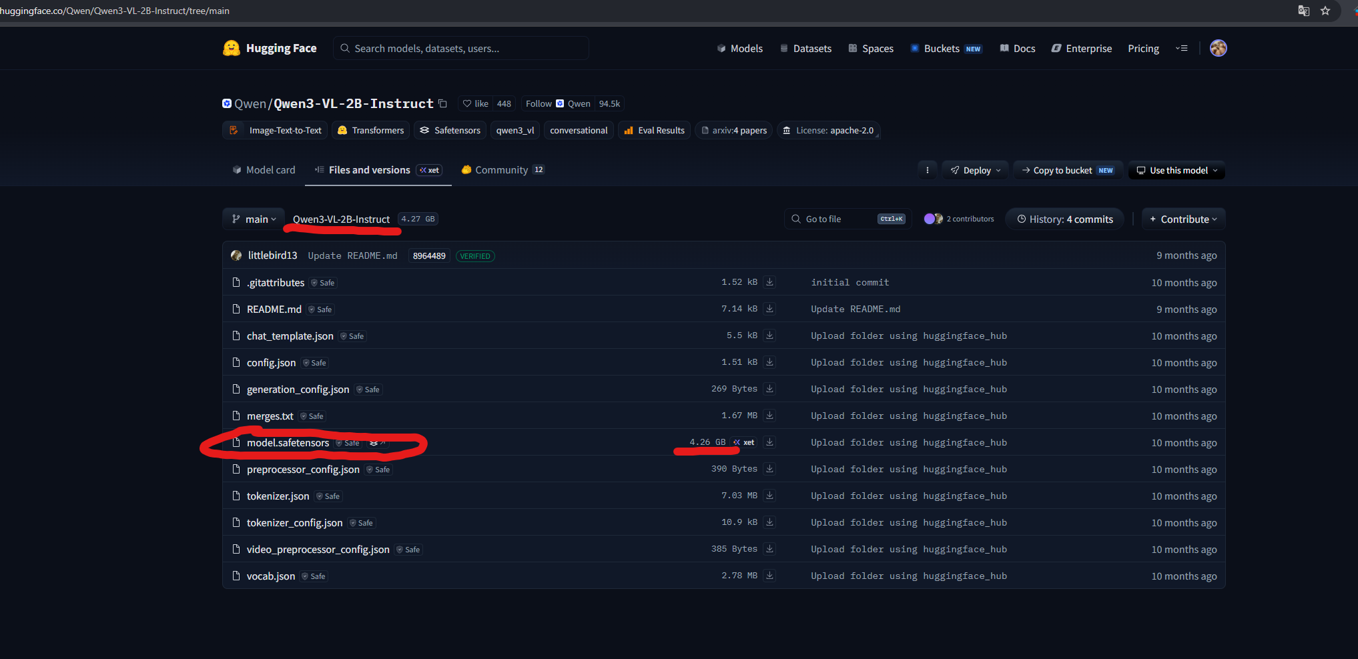This screenshot has width=1358, height=659.
Task: Click the VERIFIED badge on the commit
Action: (x=475, y=256)
